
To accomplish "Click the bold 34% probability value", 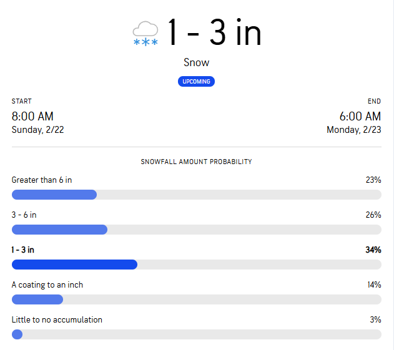I will pyautogui.click(x=373, y=250).
